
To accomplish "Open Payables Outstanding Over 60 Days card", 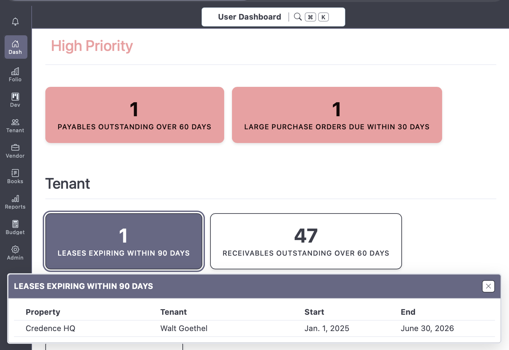I will pyautogui.click(x=134, y=115).
